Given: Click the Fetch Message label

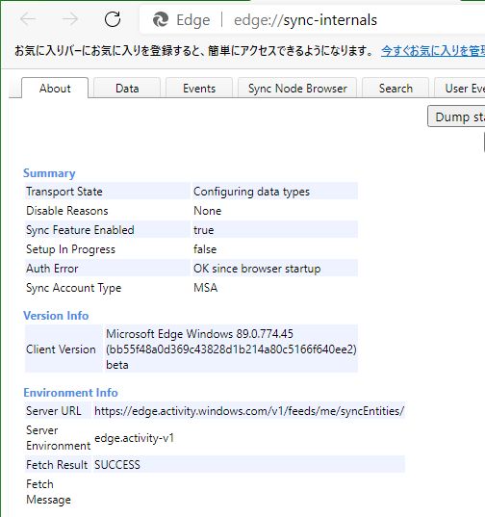Looking at the screenshot, I should tap(48, 492).
